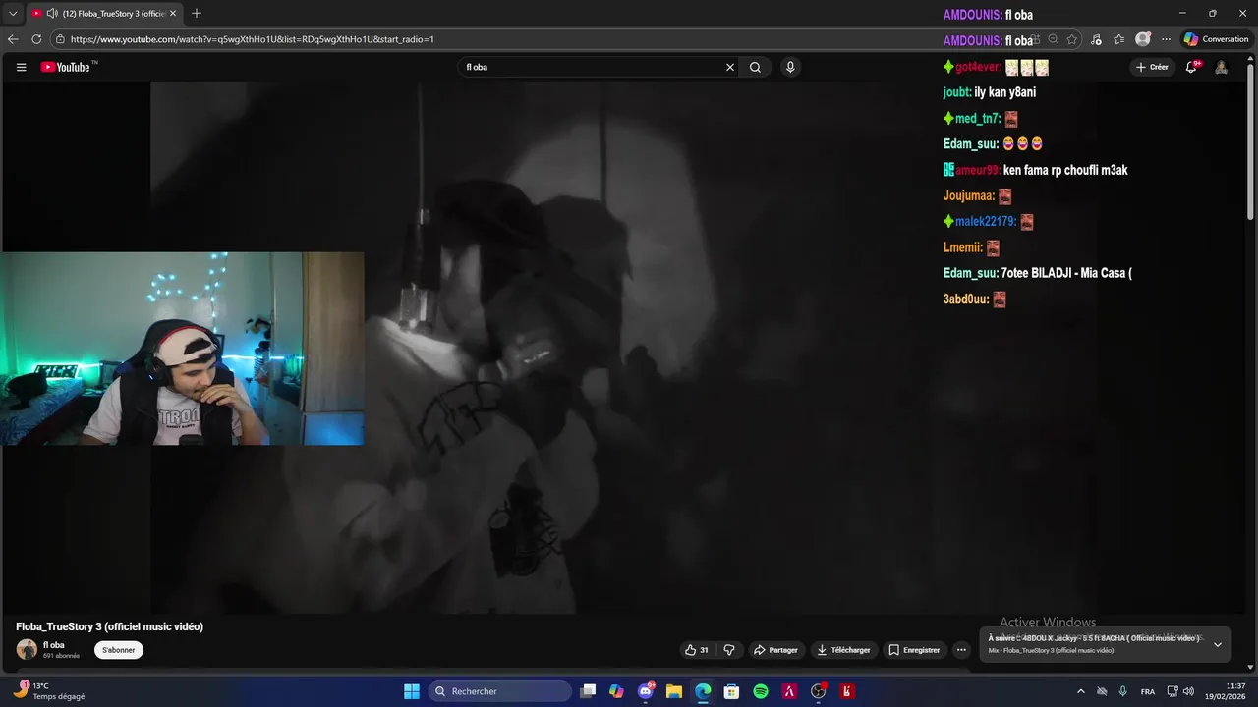Like the Floba_TrueStory 3 video
Viewport: 1258px width, 707px height.
coord(697,650)
